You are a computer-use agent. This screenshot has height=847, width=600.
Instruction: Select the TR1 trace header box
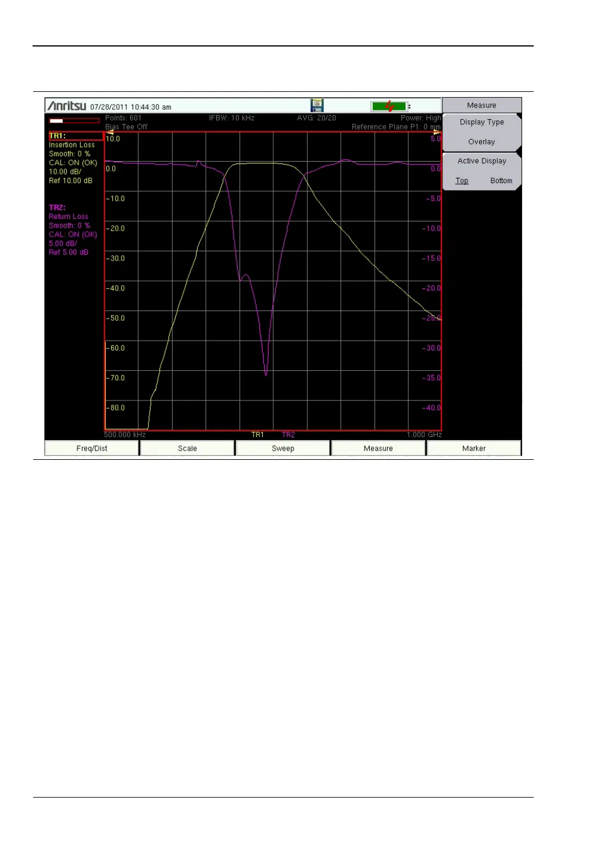click(75, 136)
